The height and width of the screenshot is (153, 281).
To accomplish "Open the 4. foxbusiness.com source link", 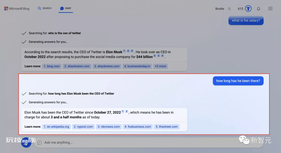I will tap(138, 127).
